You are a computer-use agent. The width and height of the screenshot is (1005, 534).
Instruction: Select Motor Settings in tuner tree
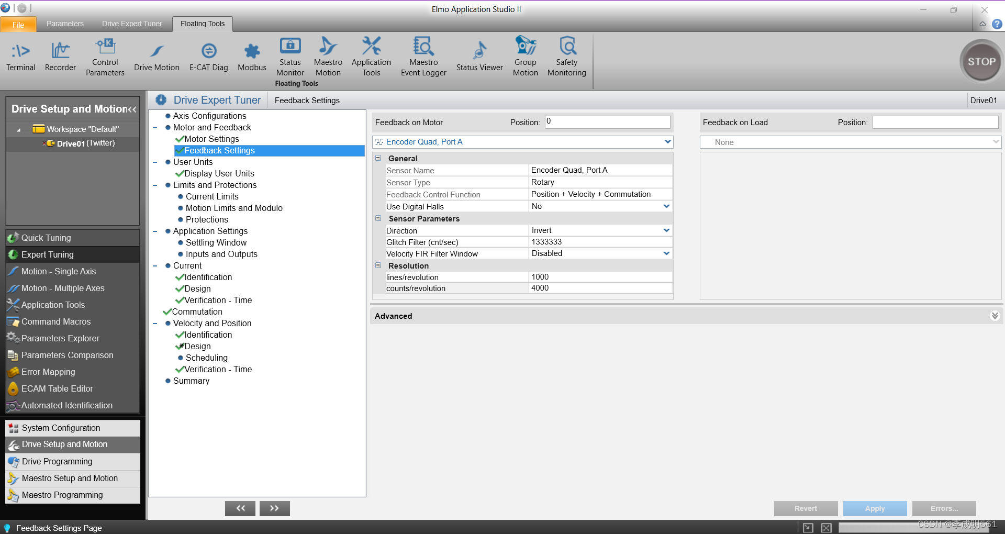(211, 139)
